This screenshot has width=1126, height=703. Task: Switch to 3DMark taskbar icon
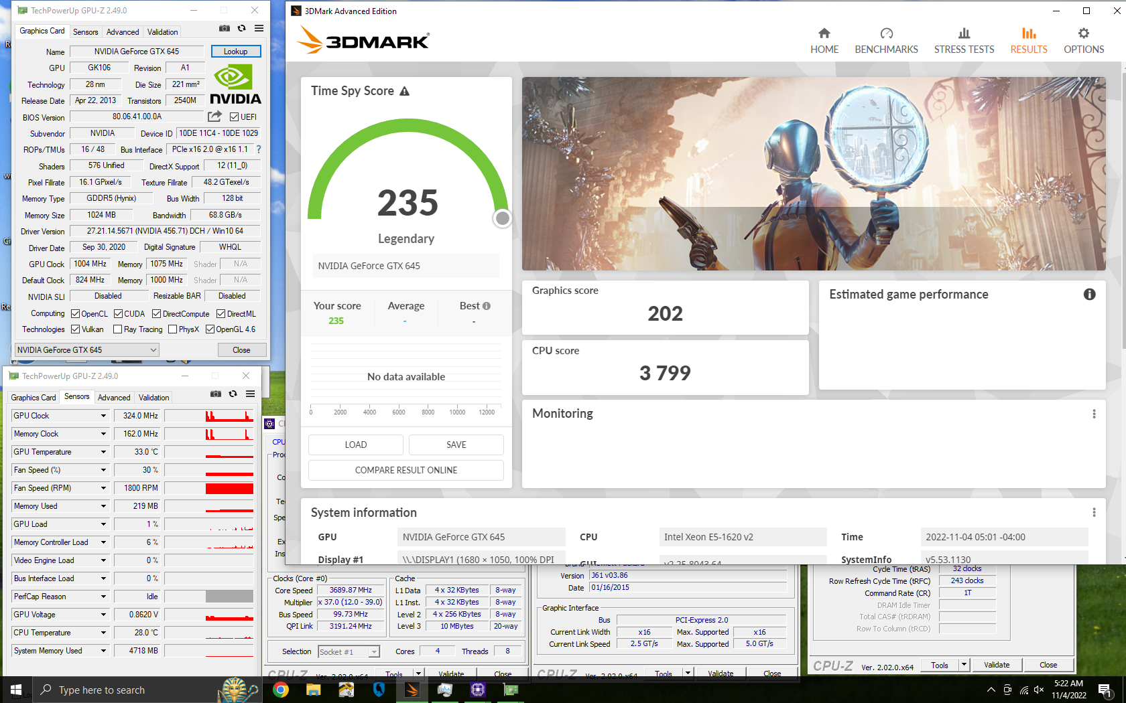412,690
